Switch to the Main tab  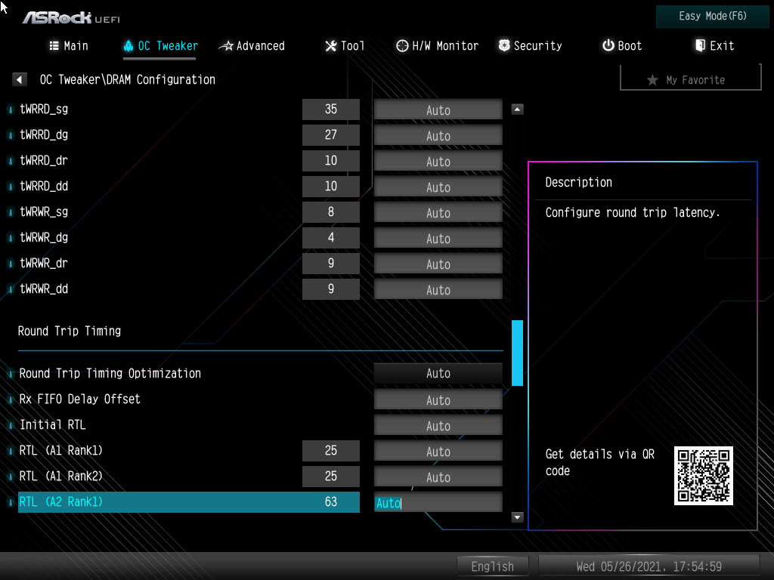click(68, 45)
